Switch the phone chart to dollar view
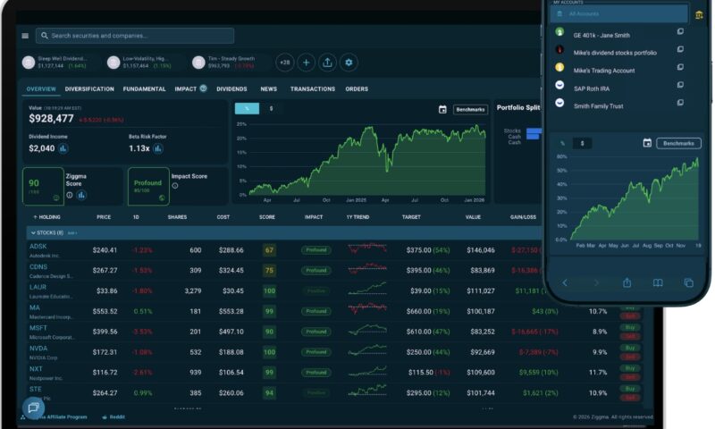 (x=583, y=143)
